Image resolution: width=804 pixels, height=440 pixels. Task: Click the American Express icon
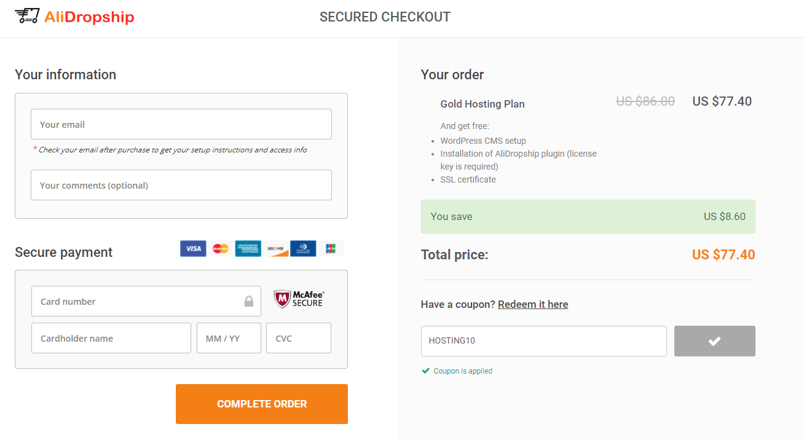(x=248, y=248)
